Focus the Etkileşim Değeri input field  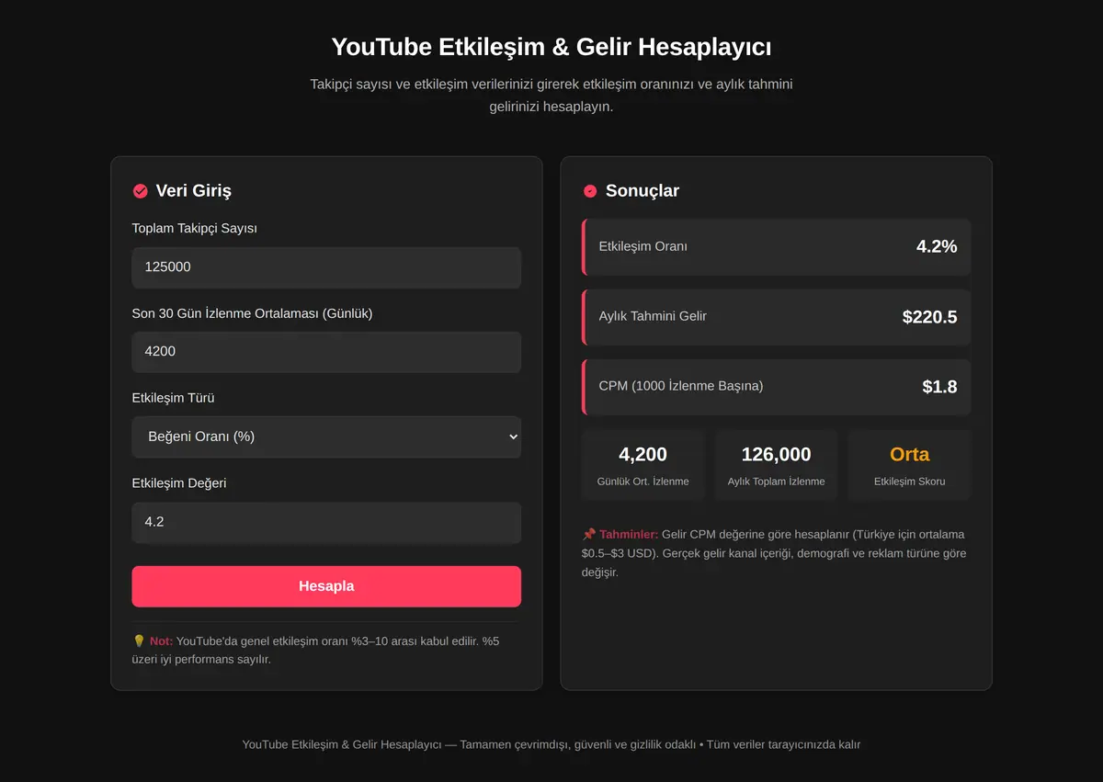(x=326, y=522)
